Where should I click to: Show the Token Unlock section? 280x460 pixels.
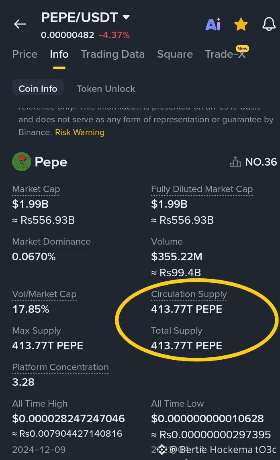106,89
